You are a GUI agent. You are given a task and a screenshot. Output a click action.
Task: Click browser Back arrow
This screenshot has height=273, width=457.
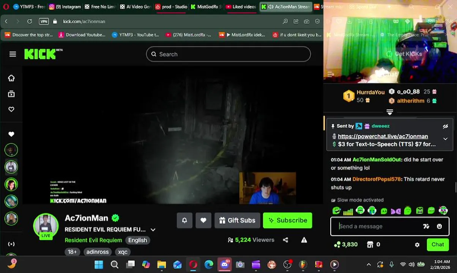(6, 21)
